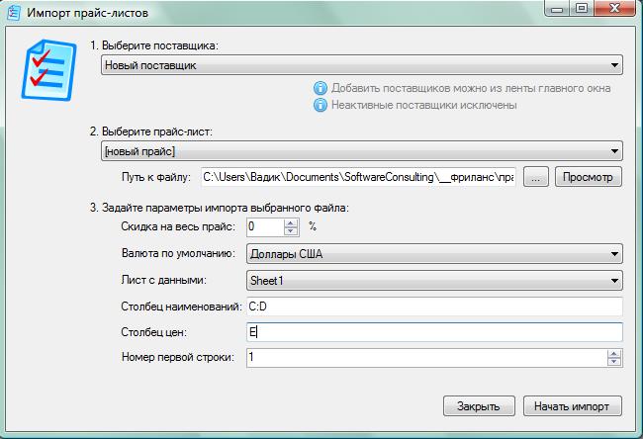Click the Валюта по умолчанию label
The width and height of the screenshot is (643, 439).
click(178, 253)
